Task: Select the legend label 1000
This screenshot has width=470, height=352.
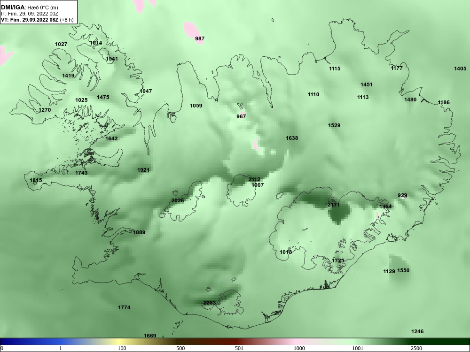Action: click(299, 348)
